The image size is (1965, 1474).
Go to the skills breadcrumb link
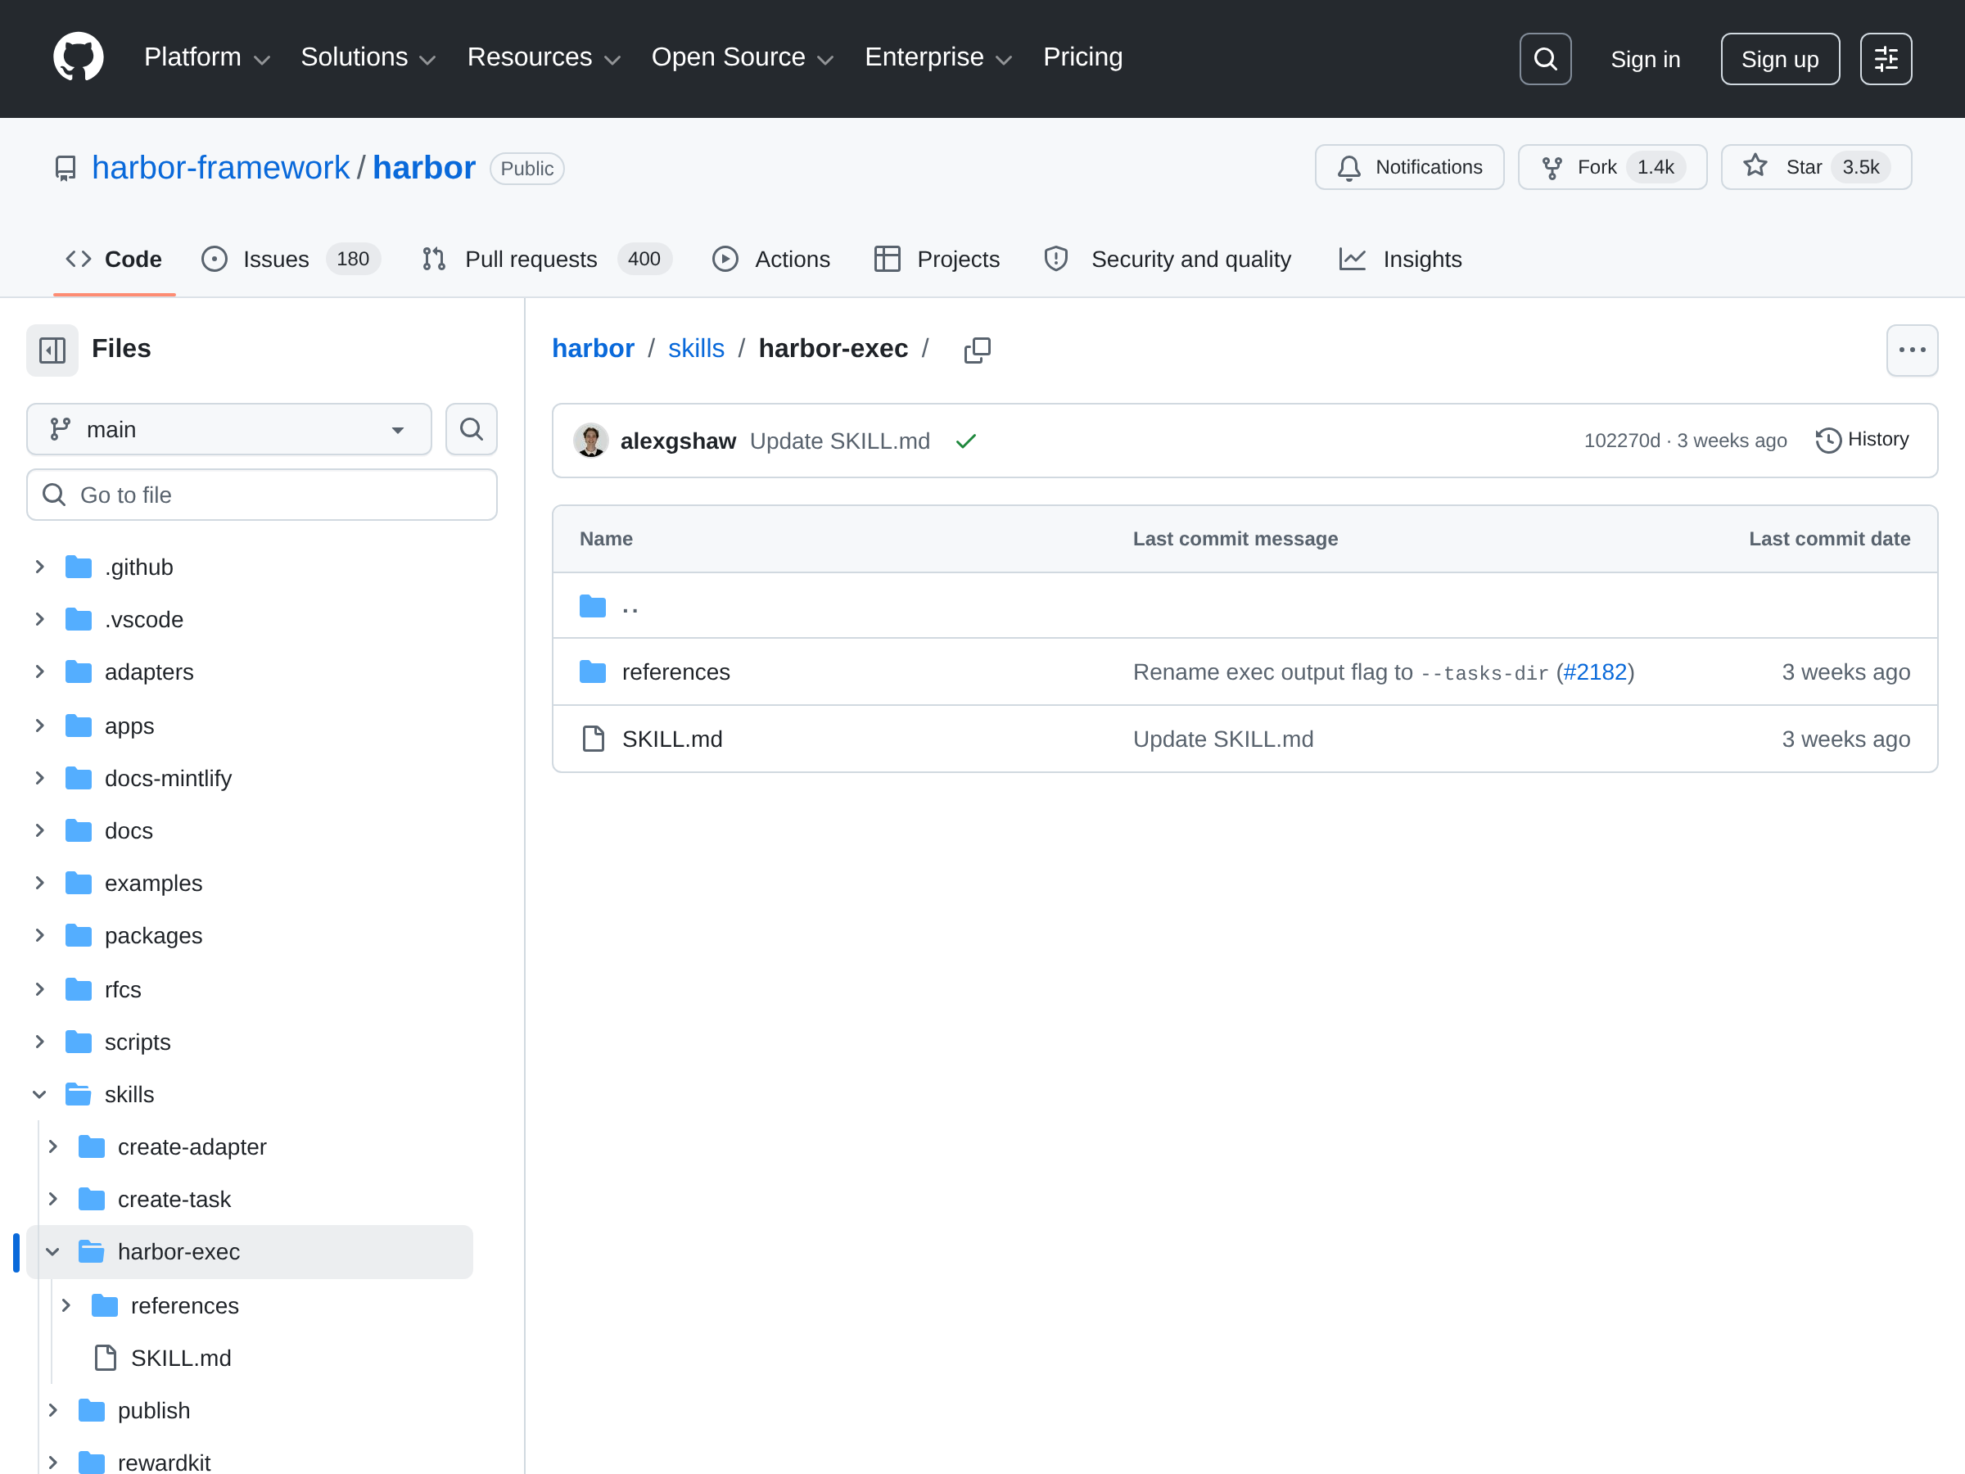[696, 349]
